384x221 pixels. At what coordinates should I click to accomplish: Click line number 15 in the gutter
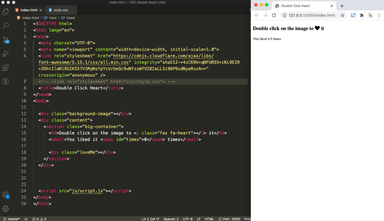[24, 133]
